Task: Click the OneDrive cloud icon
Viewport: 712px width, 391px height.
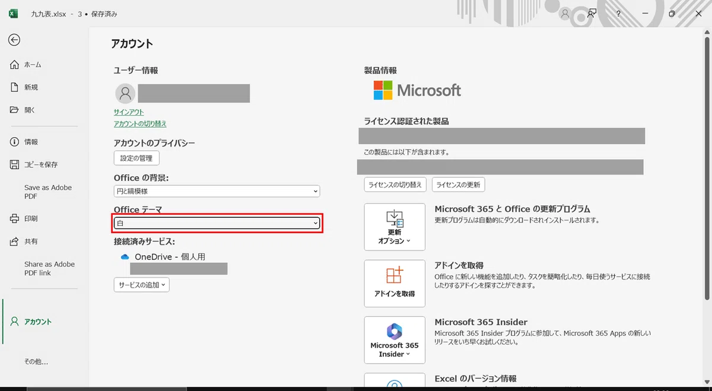Action: click(x=125, y=257)
